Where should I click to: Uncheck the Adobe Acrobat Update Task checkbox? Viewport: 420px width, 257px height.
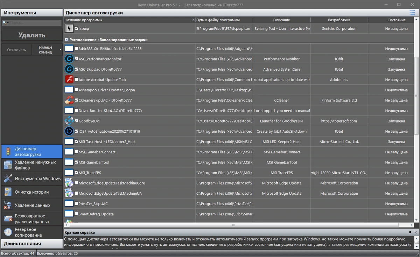tap(76, 79)
